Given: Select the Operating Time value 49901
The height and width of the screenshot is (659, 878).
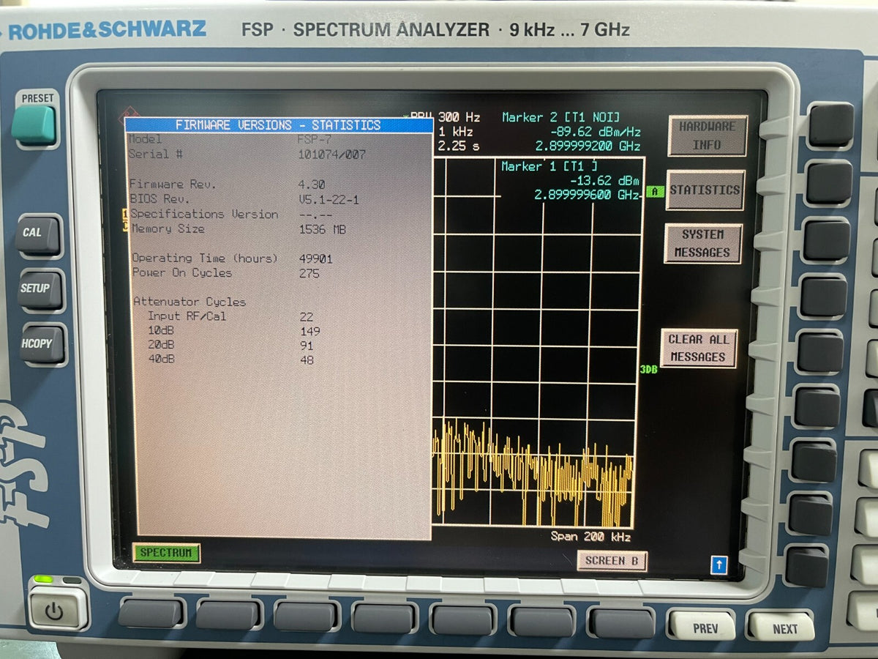Looking at the screenshot, I should [316, 258].
